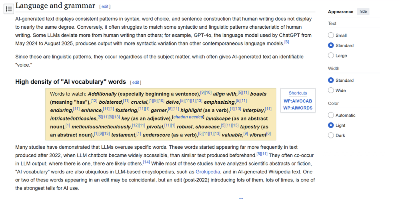Select Light color mode
The width and height of the screenshot is (400, 199).
coord(331,125)
